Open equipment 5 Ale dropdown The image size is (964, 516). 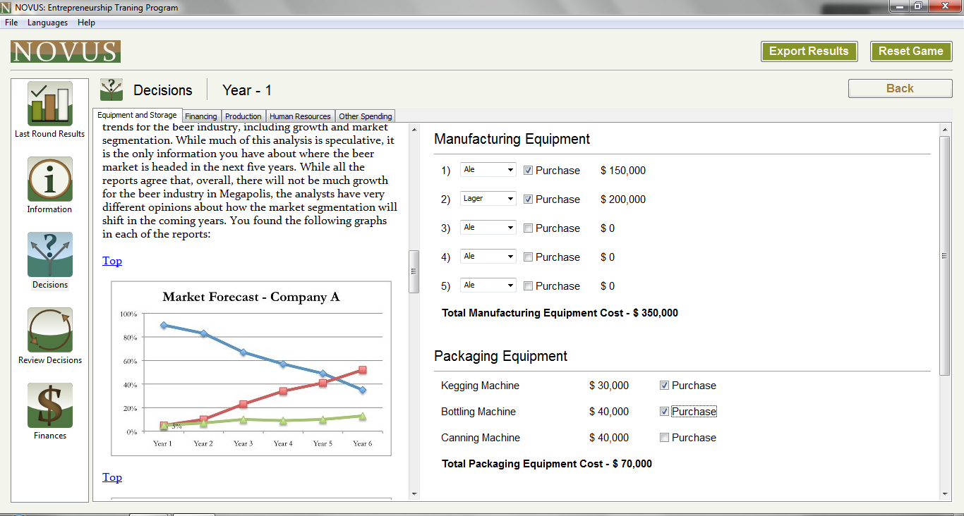[488, 285]
